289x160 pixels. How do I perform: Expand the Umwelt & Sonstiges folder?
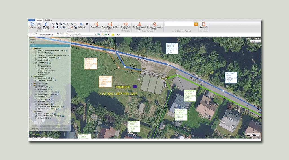click(32, 83)
